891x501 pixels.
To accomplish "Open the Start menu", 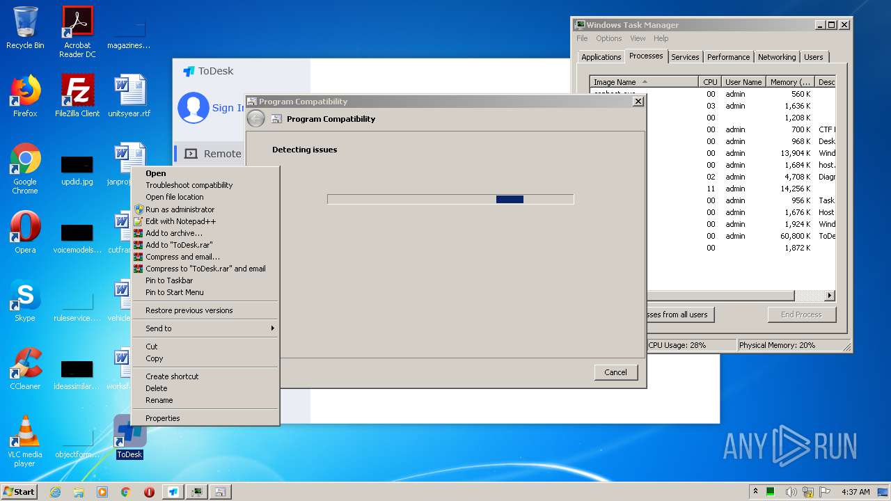I will [x=19, y=492].
